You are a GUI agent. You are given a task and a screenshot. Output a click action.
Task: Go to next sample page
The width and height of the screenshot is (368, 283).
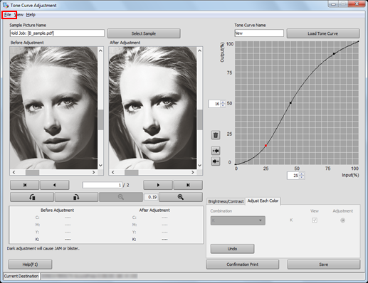tap(158, 185)
